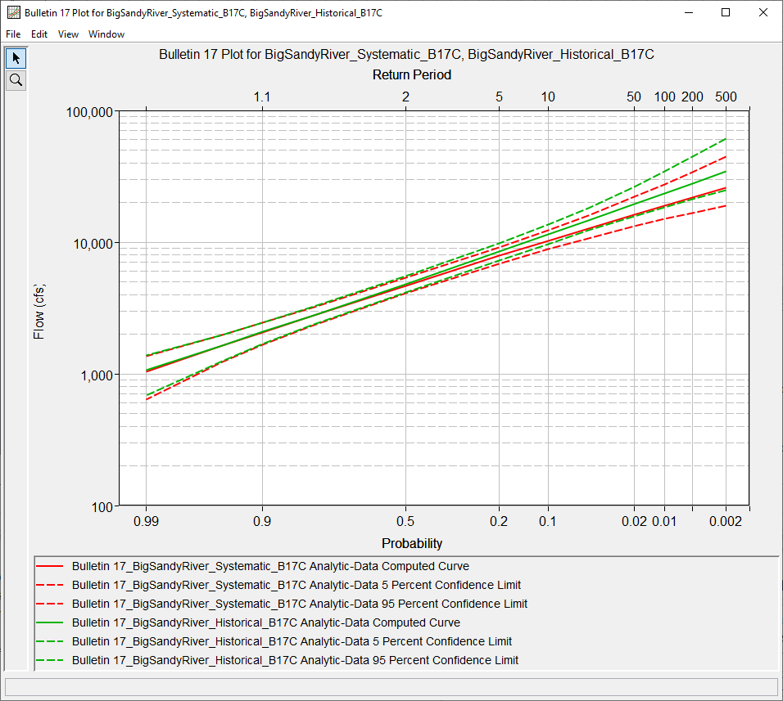The image size is (783, 701).
Task: Click the 100,000 flow axis tick label
Action: click(89, 112)
